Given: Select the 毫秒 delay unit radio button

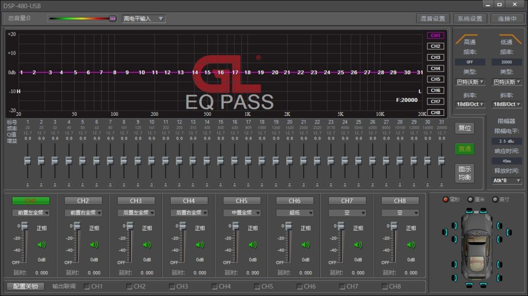Looking at the screenshot, I should (445, 199).
